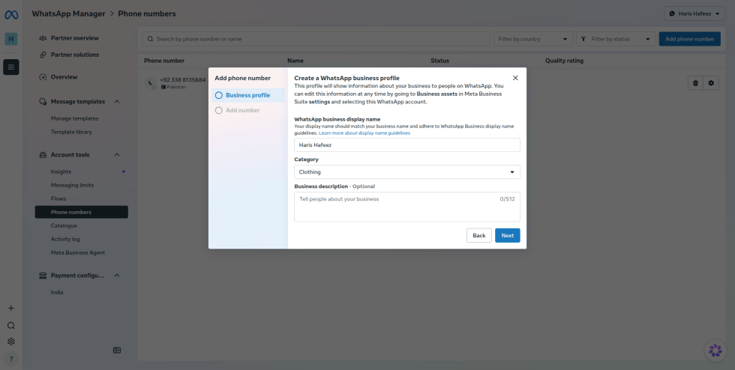
Task: Select the Add number step radio
Action: click(218, 111)
